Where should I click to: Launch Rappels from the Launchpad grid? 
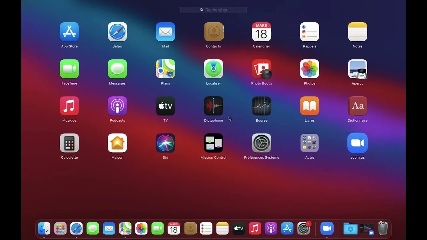pyautogui.click(x=310, y=32)
